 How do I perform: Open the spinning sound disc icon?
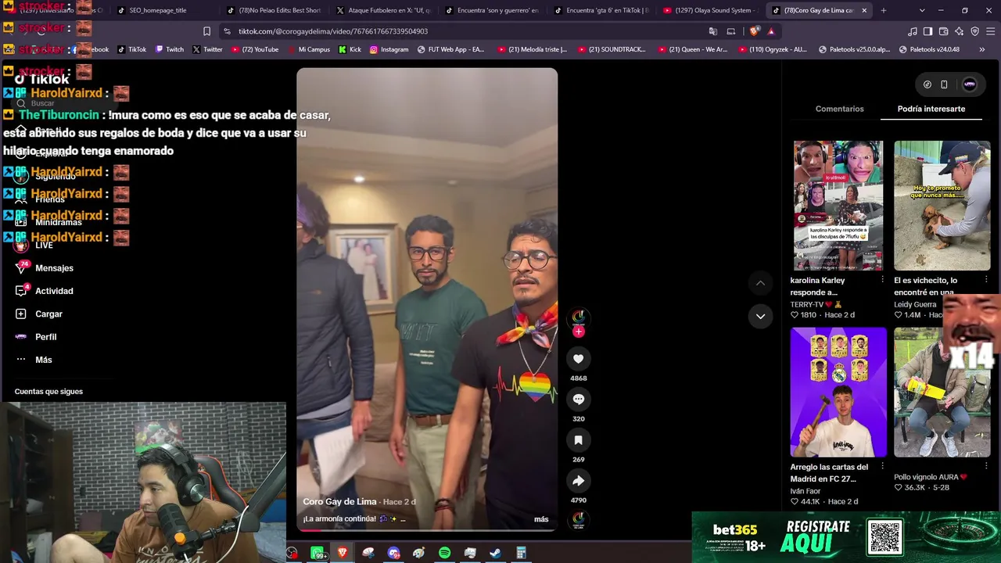point(579,519)
